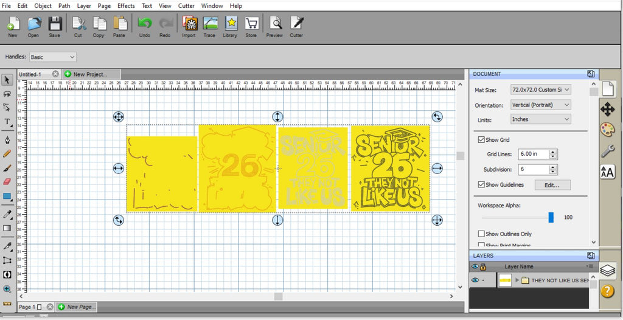The width and height of the screenshot is (623, 320).
Task: Open the Mat Size dropdown
Action: coord(541,90)
